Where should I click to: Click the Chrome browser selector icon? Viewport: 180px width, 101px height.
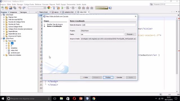point(49,8)
